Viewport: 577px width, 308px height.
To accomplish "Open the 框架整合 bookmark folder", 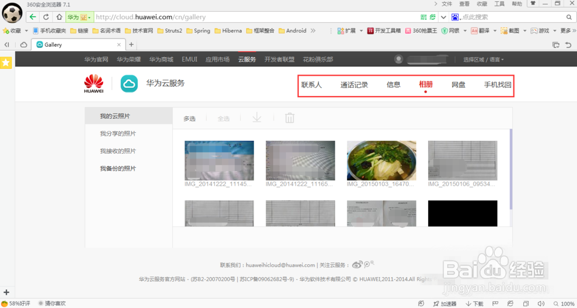I will (261, 31).
